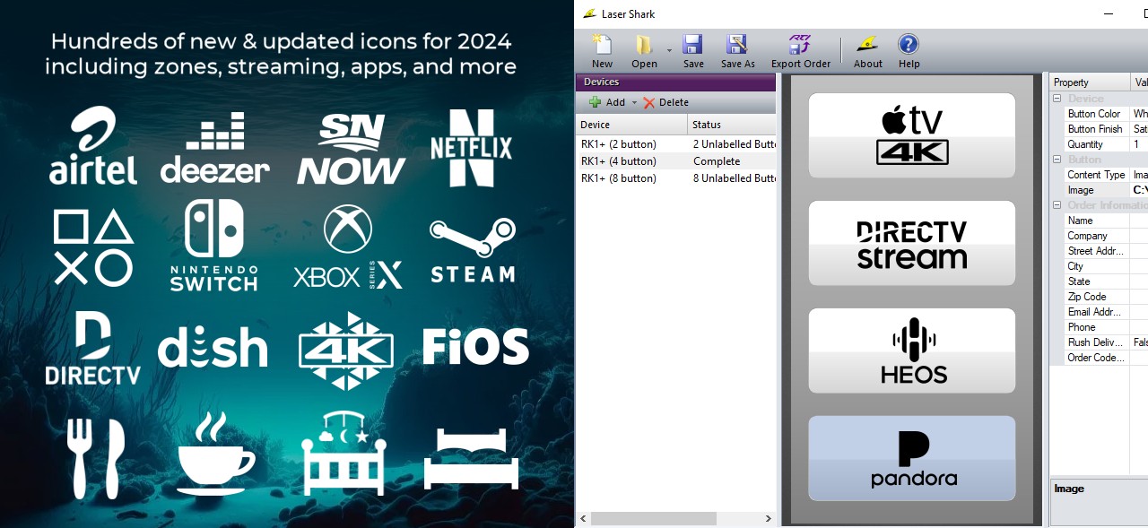Click the Laser Shark title bar icon
The width and height of the screenshot is (1148, 528).
589,13
